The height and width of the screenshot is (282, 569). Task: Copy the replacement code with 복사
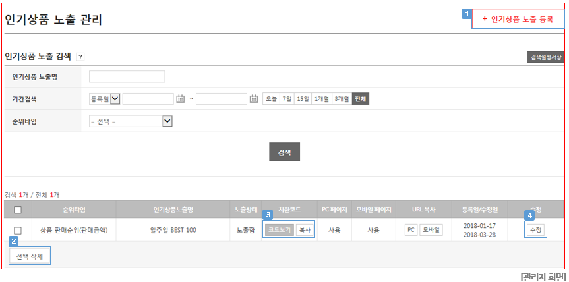click(x=305, y=230)
